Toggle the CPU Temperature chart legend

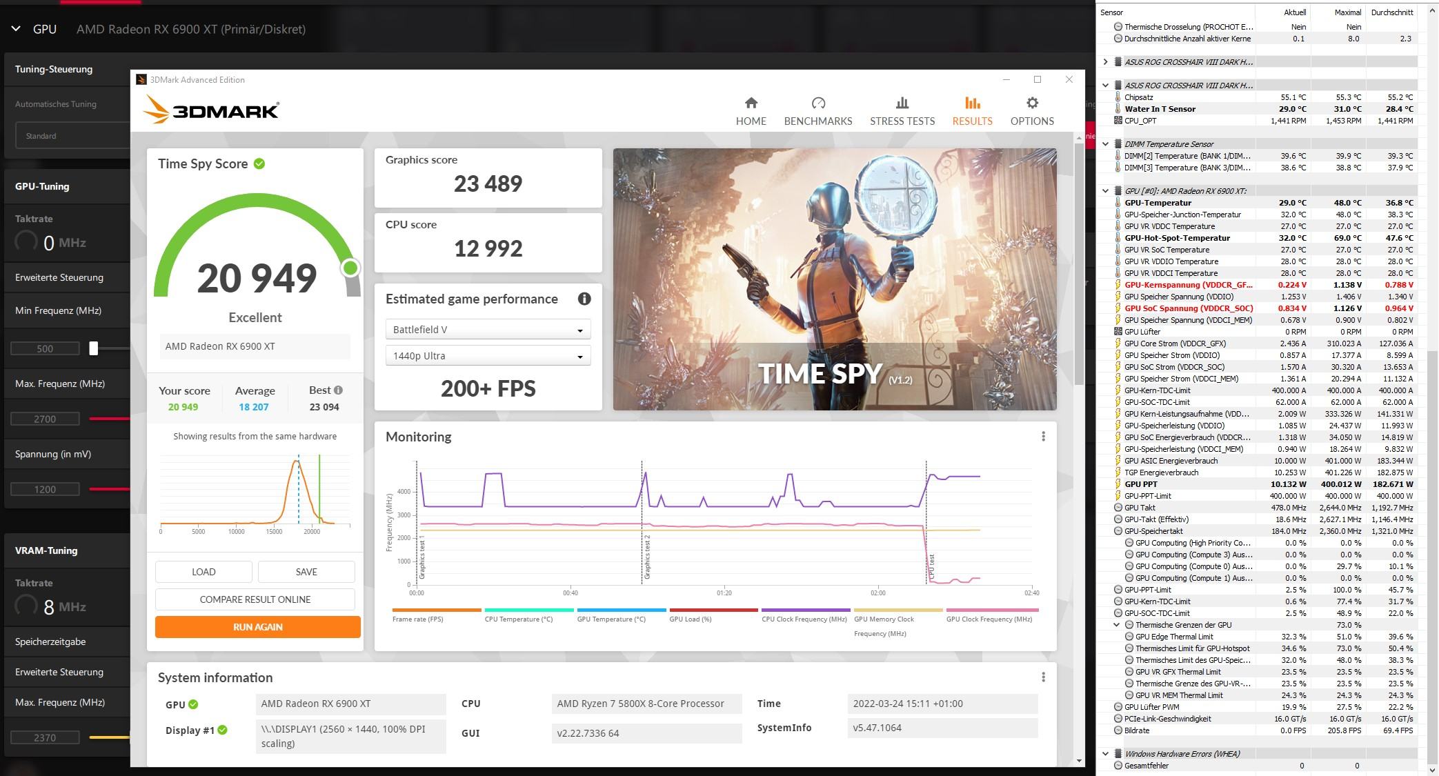tap(528, 615)
